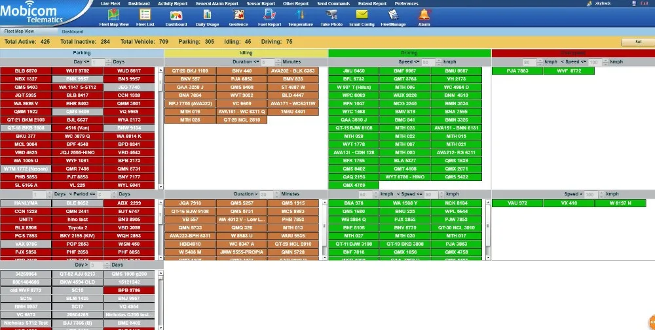
Task: Switch to the Dashboard tab below logo
Action: [73, 31]
